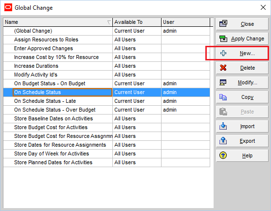271x211 pixels.
Task: Click the Close button icon
Action: tap(223, 23)
